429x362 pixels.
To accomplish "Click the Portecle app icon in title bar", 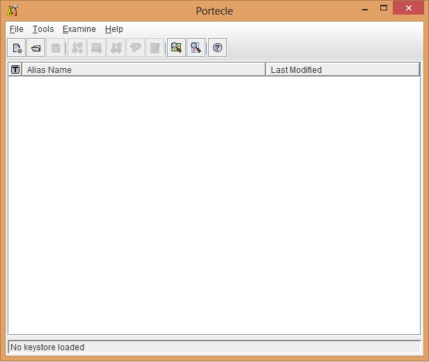I will coord(13,10).
